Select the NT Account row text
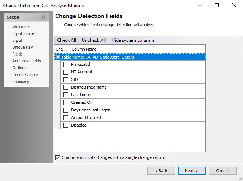This screenshot has width=243, height=181. coord(82,72)
